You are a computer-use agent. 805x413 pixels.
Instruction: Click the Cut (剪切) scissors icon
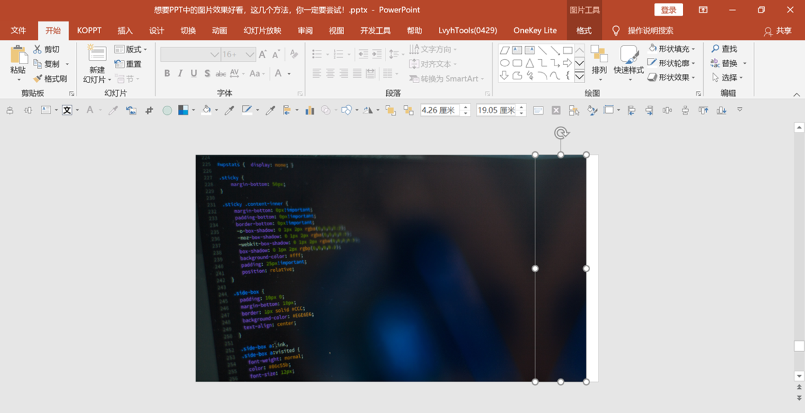coord(37,49)
